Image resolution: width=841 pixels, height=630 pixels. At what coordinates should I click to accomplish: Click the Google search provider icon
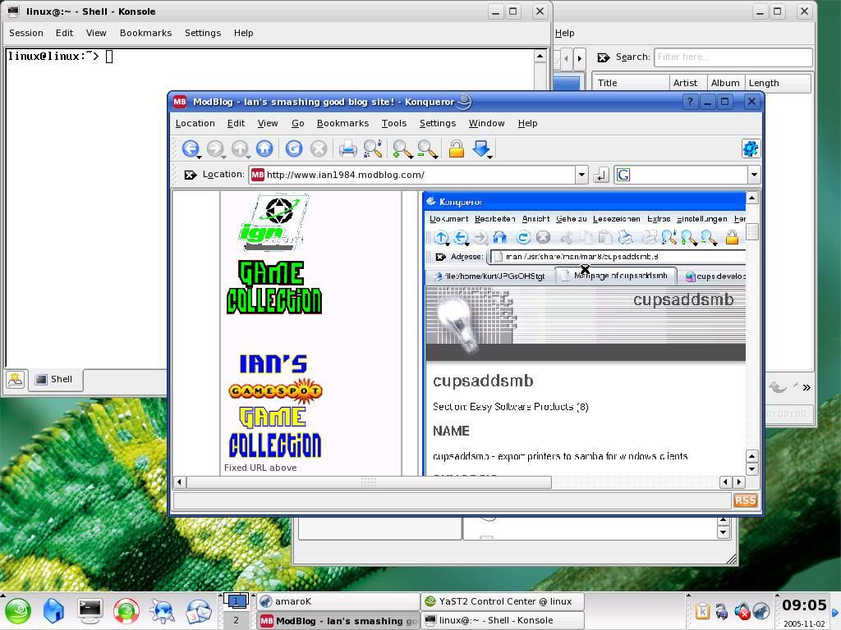pos(623,175)
